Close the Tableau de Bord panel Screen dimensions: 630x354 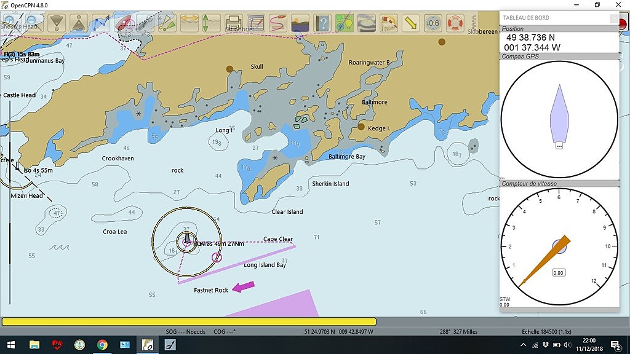click(x=614, y=18)
